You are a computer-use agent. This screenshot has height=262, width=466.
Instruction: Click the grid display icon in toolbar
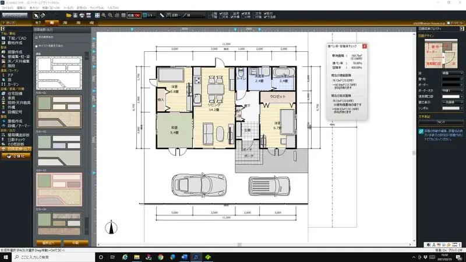[x=117, y=16]
